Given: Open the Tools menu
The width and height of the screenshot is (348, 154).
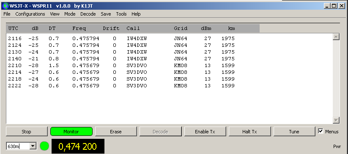Looking at the screenshot, I should [121, 14].
